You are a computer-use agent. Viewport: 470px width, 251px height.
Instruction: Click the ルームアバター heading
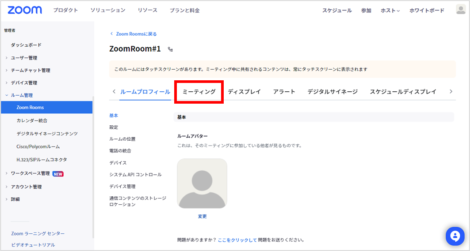coord(192,136)
